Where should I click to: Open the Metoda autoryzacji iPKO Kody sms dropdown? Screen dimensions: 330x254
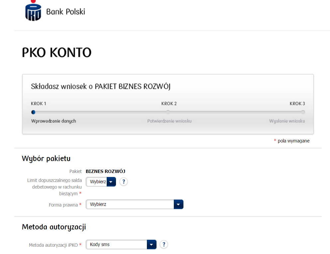click(121, 245)
